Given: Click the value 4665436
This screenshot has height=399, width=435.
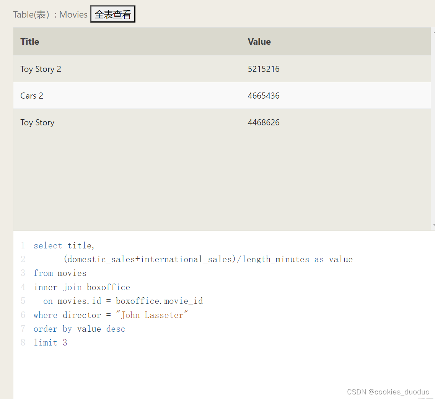Looking at the screenshot, I should tap(264, 96).
